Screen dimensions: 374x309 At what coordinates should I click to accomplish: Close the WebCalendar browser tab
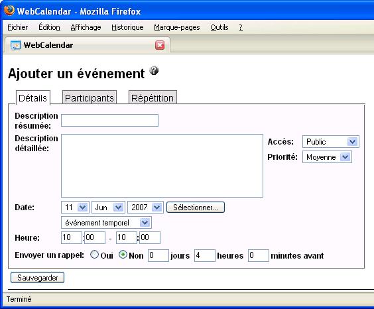pos(160,45)
